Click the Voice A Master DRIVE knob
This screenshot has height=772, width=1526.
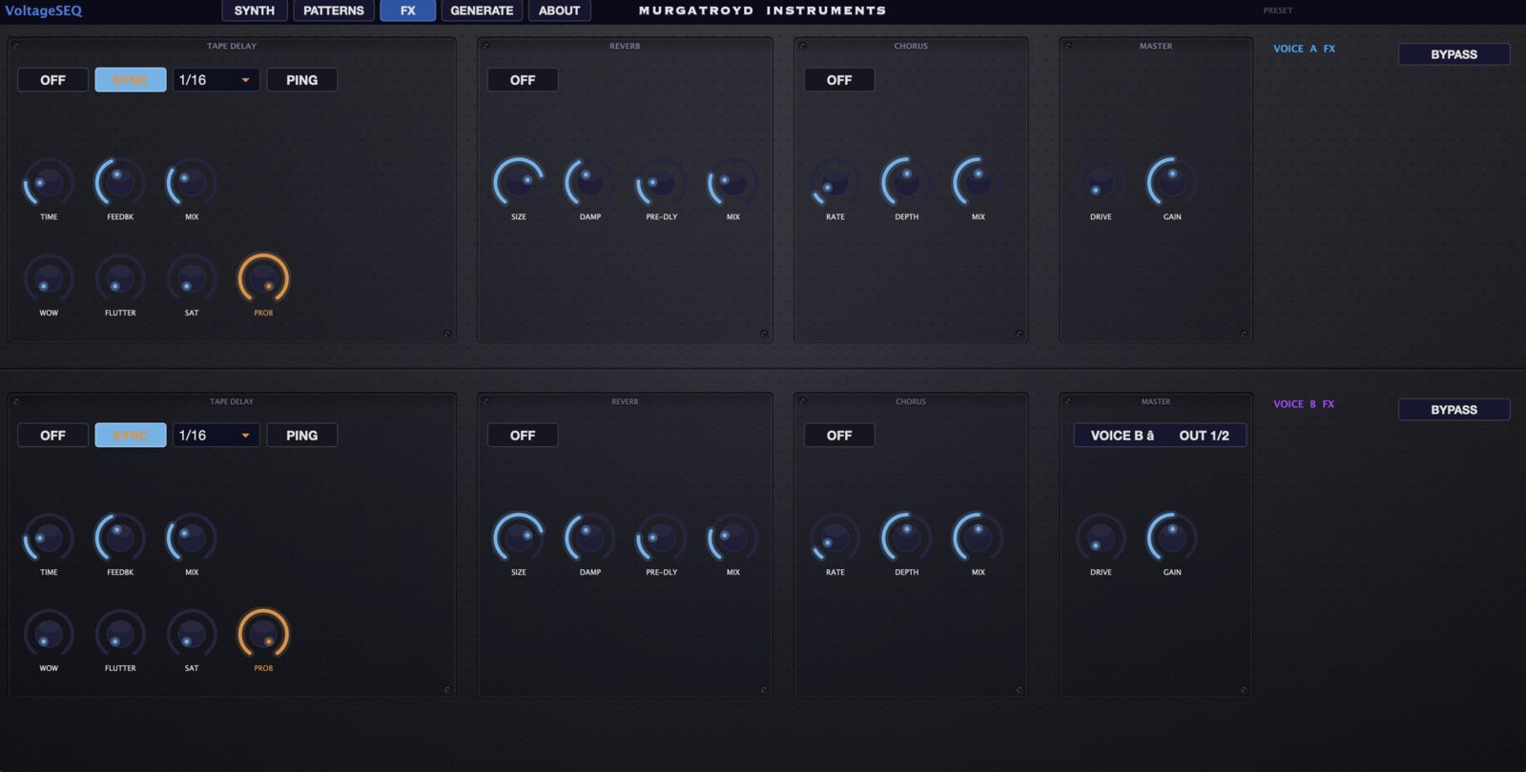click(1101, 182)
